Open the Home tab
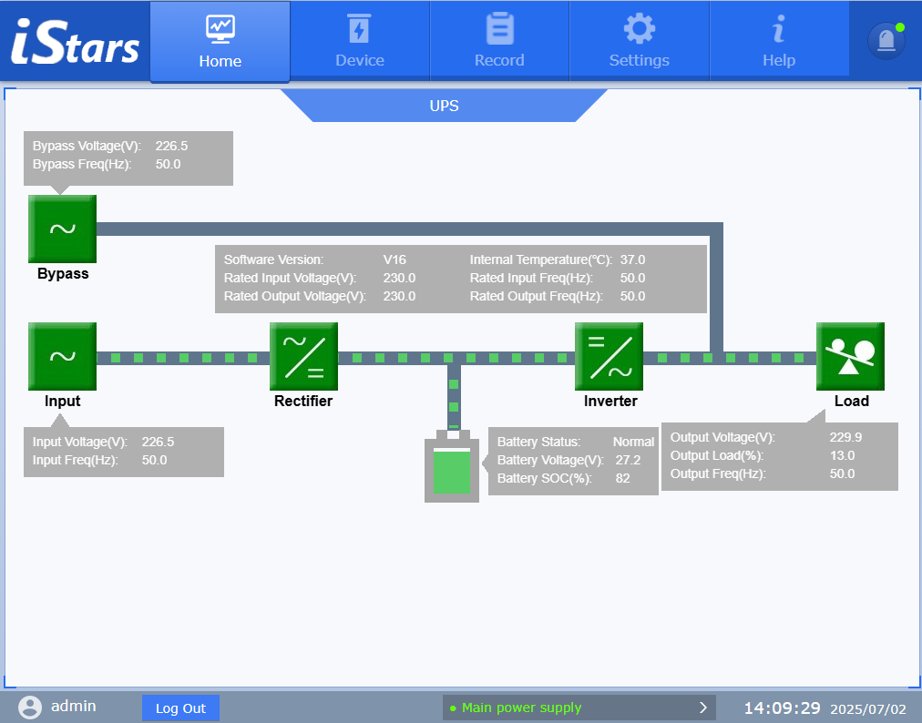 point(220,42)
